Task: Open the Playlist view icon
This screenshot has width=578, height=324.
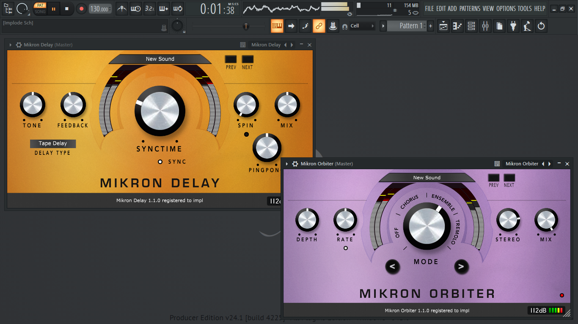Action: [443, 26]
